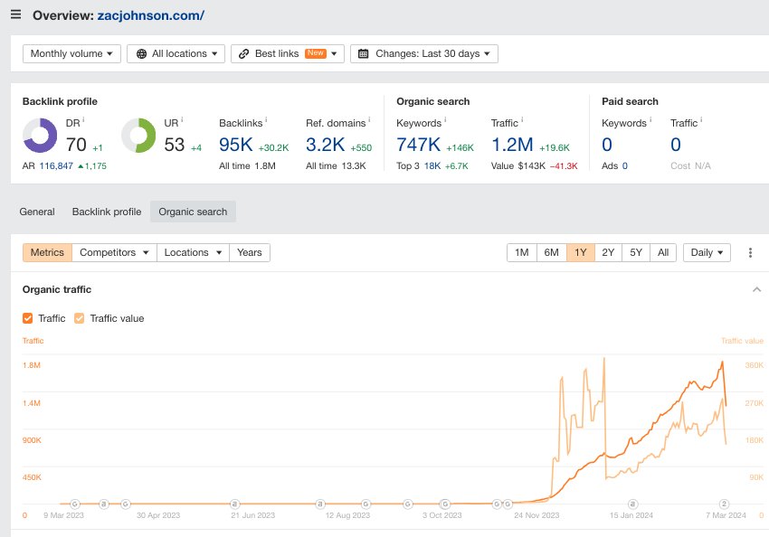Click the DR donut chart icon
This screenshot has height=537, width=769.
[40, 137]
